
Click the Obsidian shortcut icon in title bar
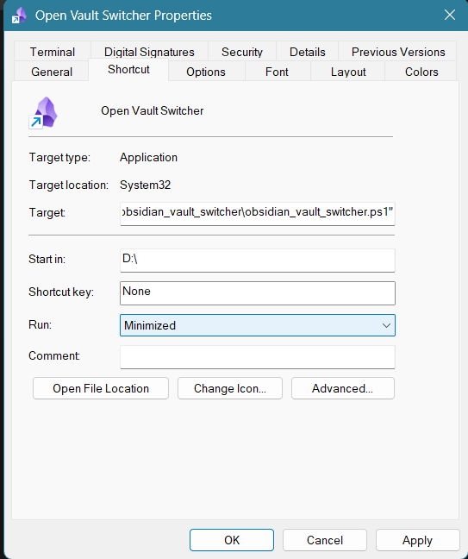click(x=19, y=16)
